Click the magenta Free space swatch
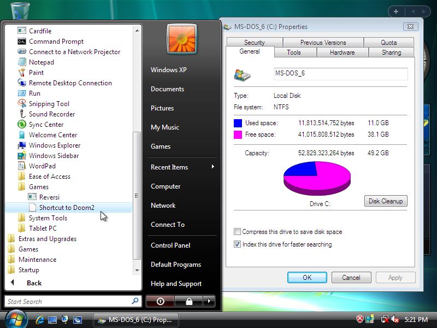 (238, 134)
